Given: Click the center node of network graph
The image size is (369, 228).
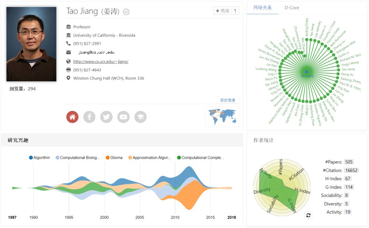Looking at the screenshot, I should [307, 72].
